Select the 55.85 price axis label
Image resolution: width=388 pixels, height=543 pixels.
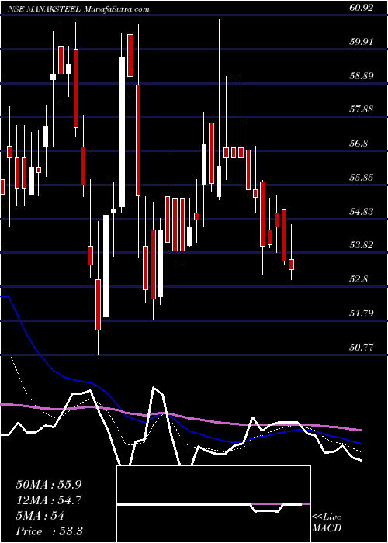(361, 178)
